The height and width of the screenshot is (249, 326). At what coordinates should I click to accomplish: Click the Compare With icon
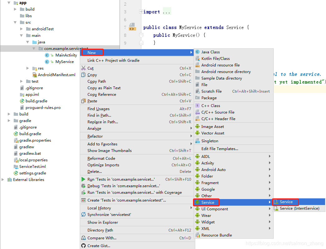pyautogui.click(x=83, y=238)
